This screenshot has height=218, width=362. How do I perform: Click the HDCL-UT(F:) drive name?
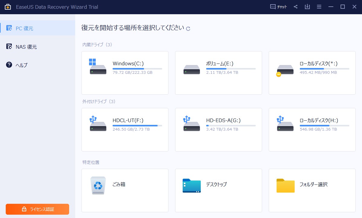[x=128, y=120]
